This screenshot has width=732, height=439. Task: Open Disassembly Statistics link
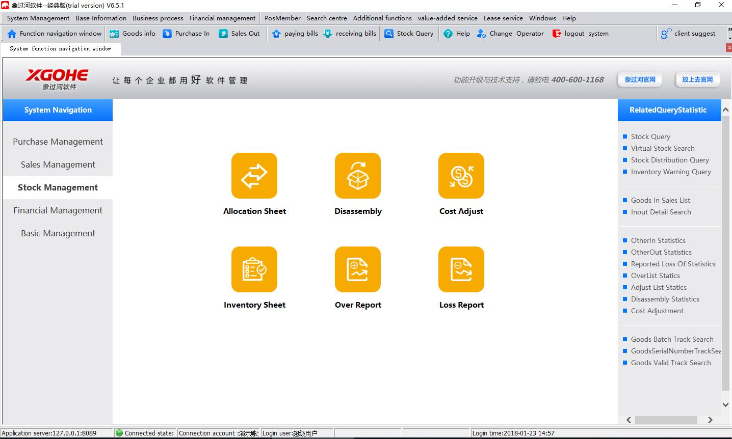tap(665, 299)
